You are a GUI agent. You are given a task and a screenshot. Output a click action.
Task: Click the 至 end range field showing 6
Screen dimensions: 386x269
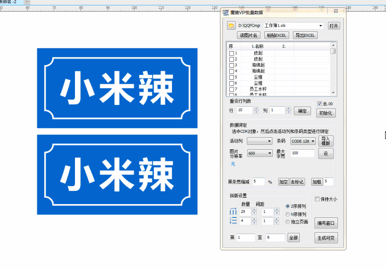point(275,238)
